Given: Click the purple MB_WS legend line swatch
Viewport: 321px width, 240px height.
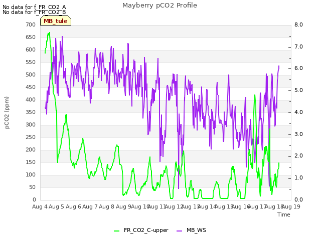Looking at the screenshot, I should click(x=179, y=231).
